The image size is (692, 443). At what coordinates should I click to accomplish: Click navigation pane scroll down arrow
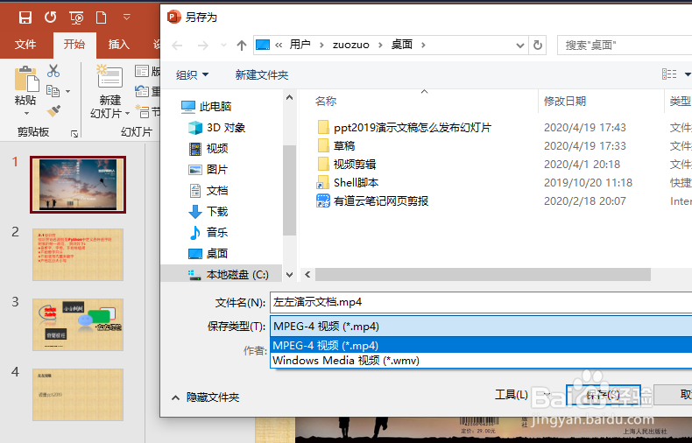click(290, 275)
